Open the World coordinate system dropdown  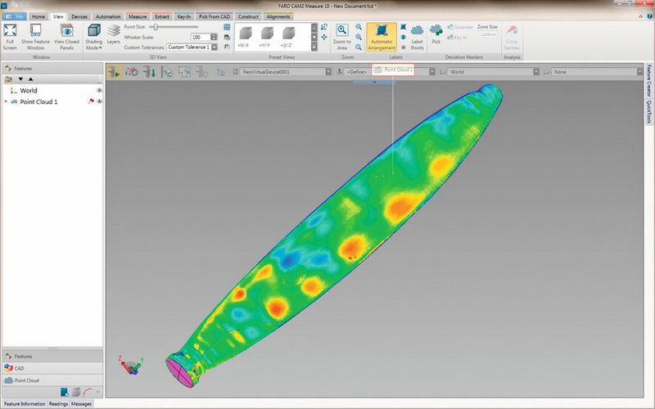click(536, 72)
